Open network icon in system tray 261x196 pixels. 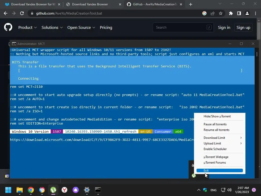point(223,190)
